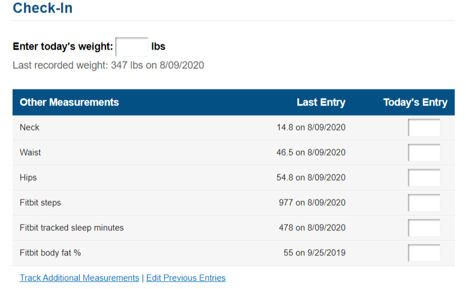Select the Fitbit steps today's entry field
Screen dimensions: 465x289
[424, 203]
